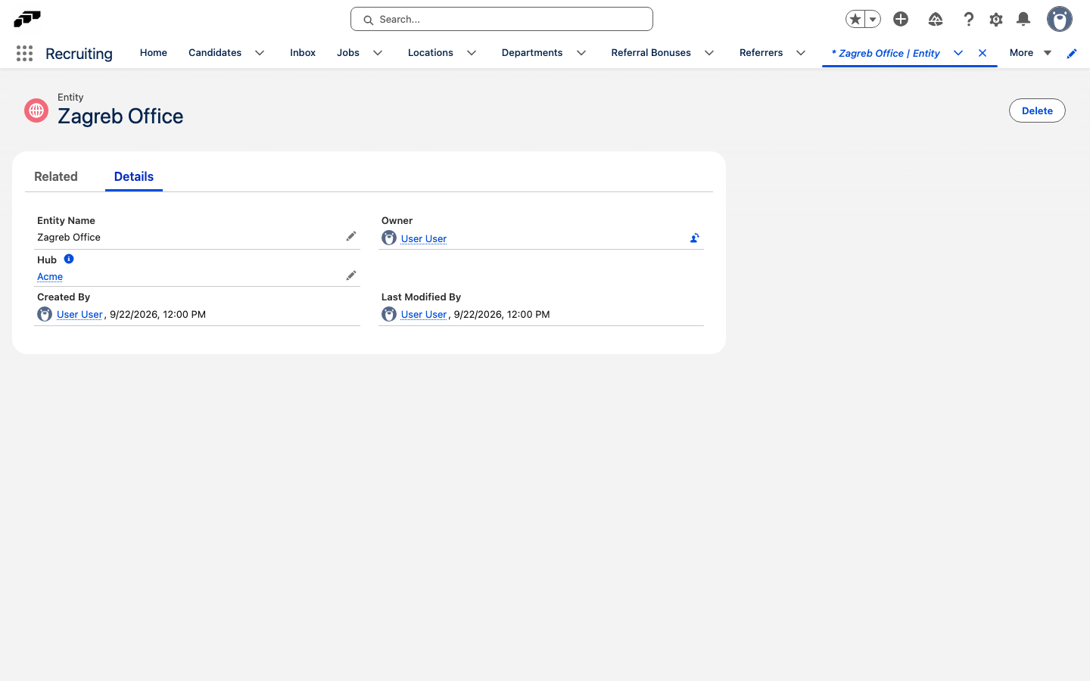Close the Zagreb Office tab

coord(983,53)
